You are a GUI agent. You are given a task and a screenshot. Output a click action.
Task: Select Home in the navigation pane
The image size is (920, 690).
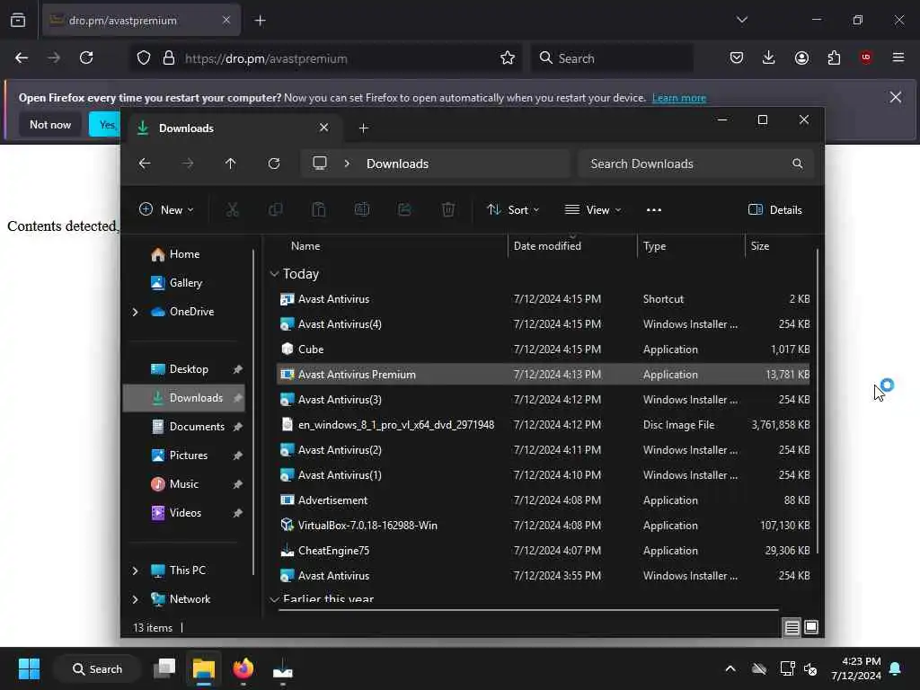[x=184, y=254]
